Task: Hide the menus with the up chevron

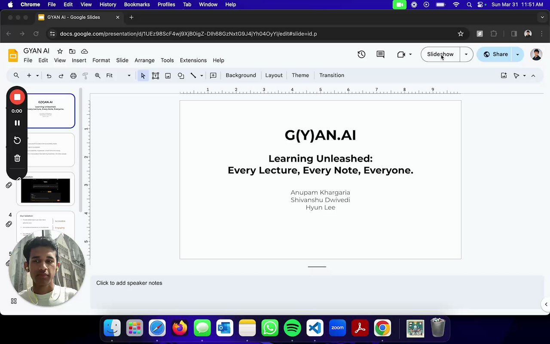Action: [x=533, y=76]
